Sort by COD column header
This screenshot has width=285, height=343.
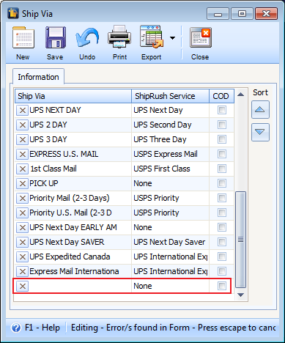click(x=221, y=96)
